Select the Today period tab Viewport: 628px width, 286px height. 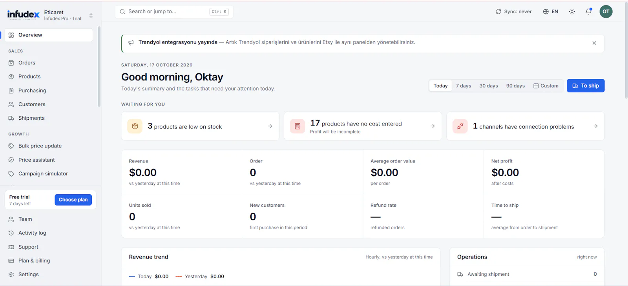440,86
